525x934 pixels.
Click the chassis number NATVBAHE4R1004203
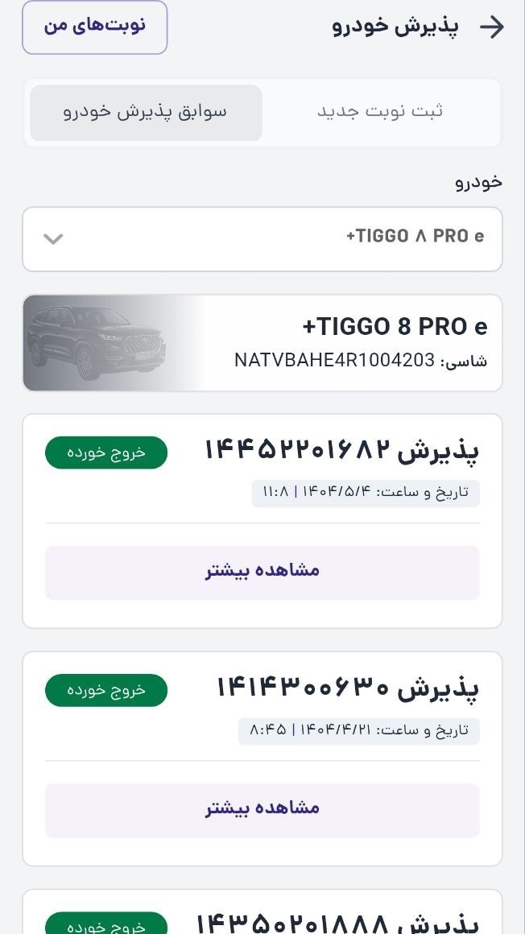[334, 360]
